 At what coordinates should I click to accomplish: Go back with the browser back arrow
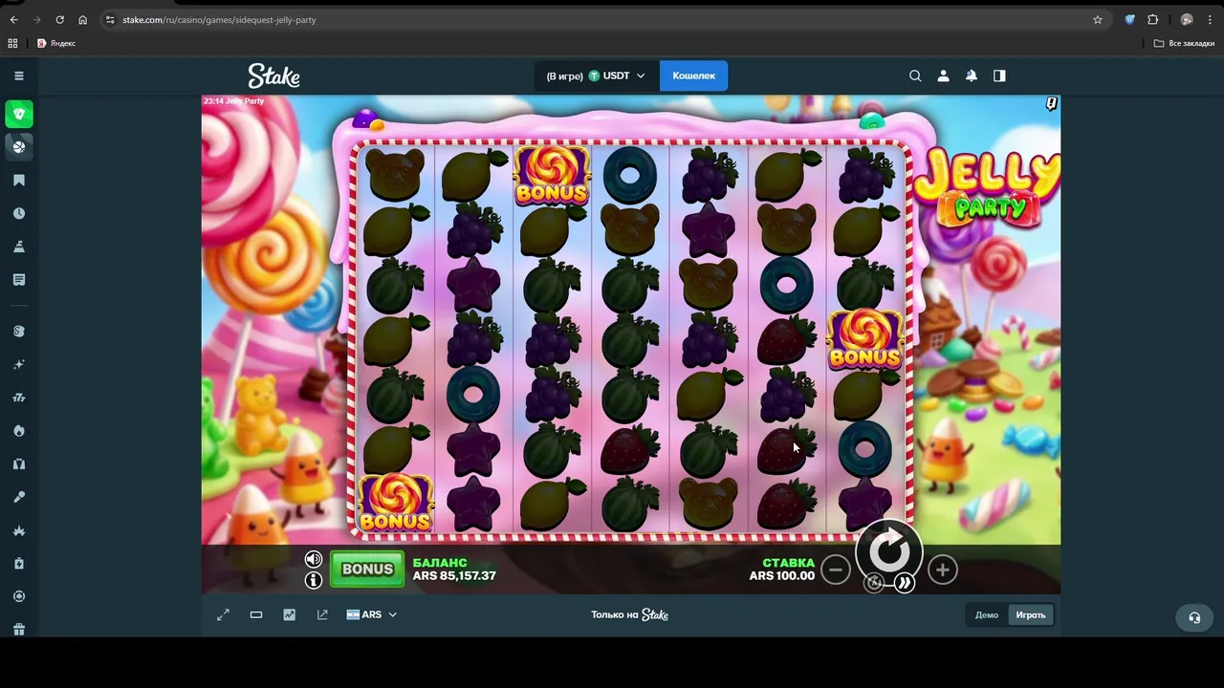(x=13, y=19)
